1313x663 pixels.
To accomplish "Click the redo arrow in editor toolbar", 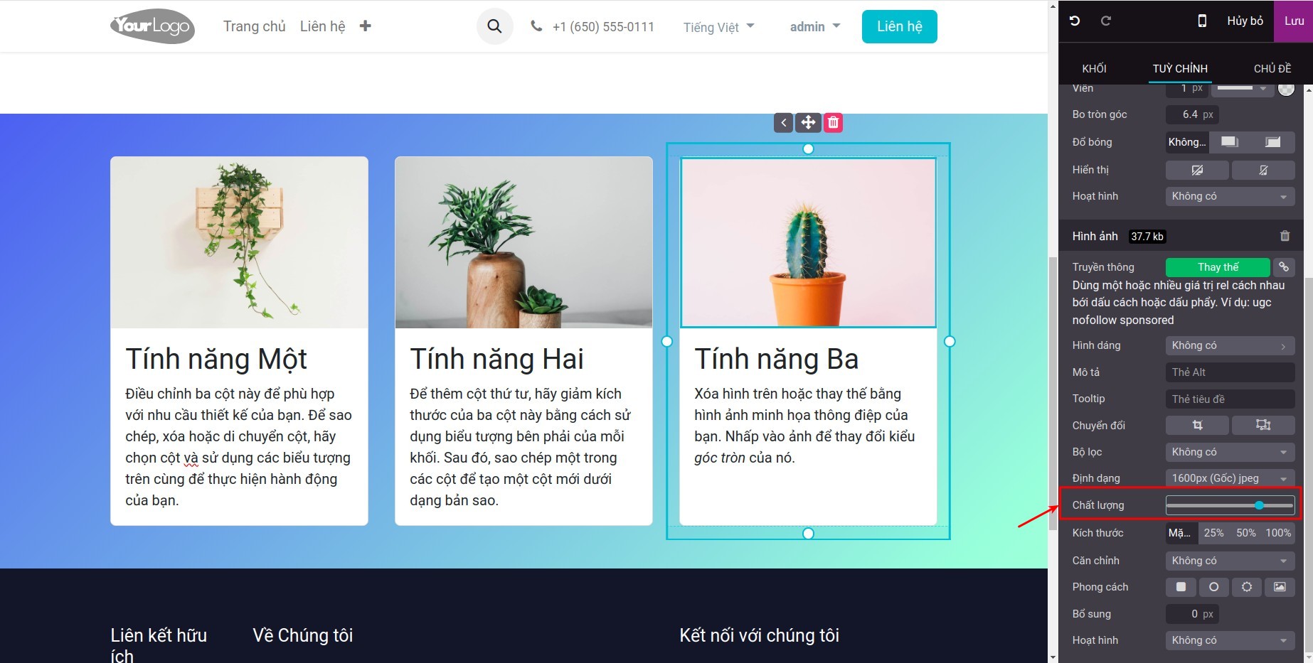I will [x=1106, y=21].
